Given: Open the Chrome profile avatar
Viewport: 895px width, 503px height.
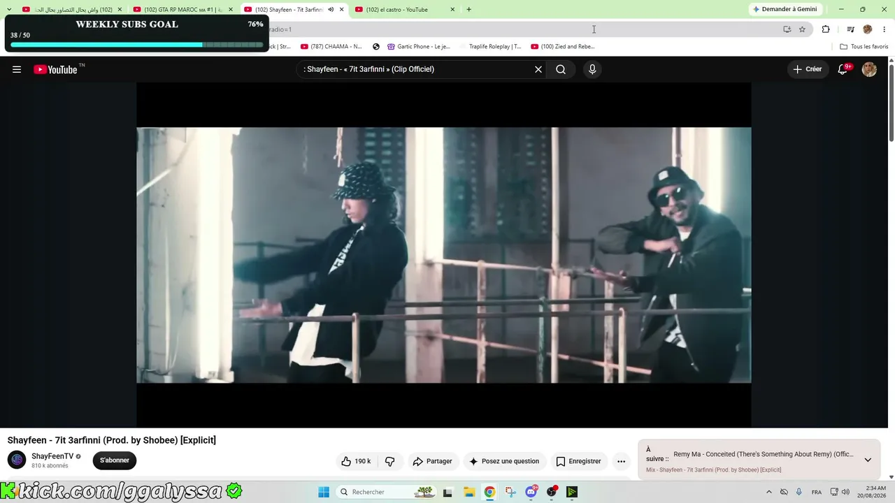Looking at the screenshot, I should [868, 29].
